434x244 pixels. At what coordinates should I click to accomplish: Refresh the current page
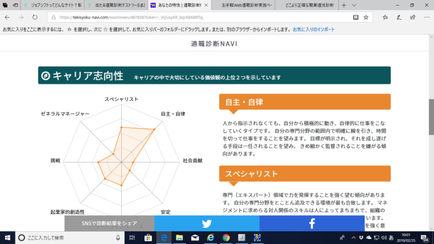point(35,17)
